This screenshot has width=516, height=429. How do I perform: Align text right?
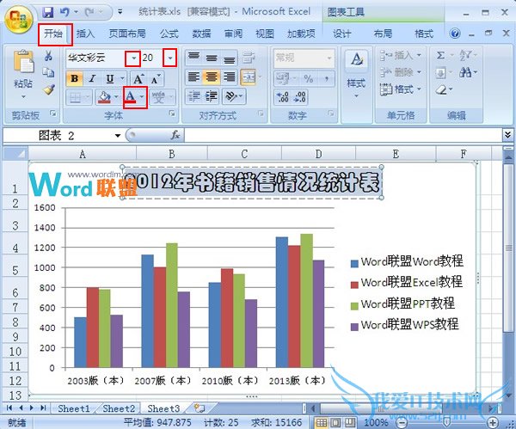tap(229, 77)
